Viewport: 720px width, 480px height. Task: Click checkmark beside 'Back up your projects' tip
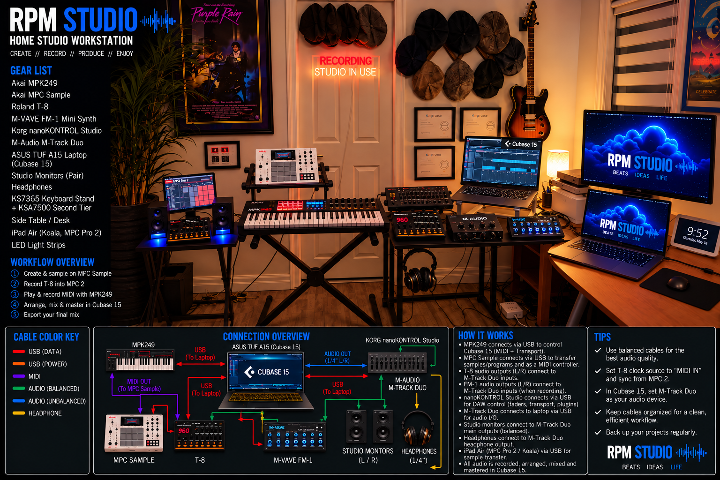(x=598, y=432)
